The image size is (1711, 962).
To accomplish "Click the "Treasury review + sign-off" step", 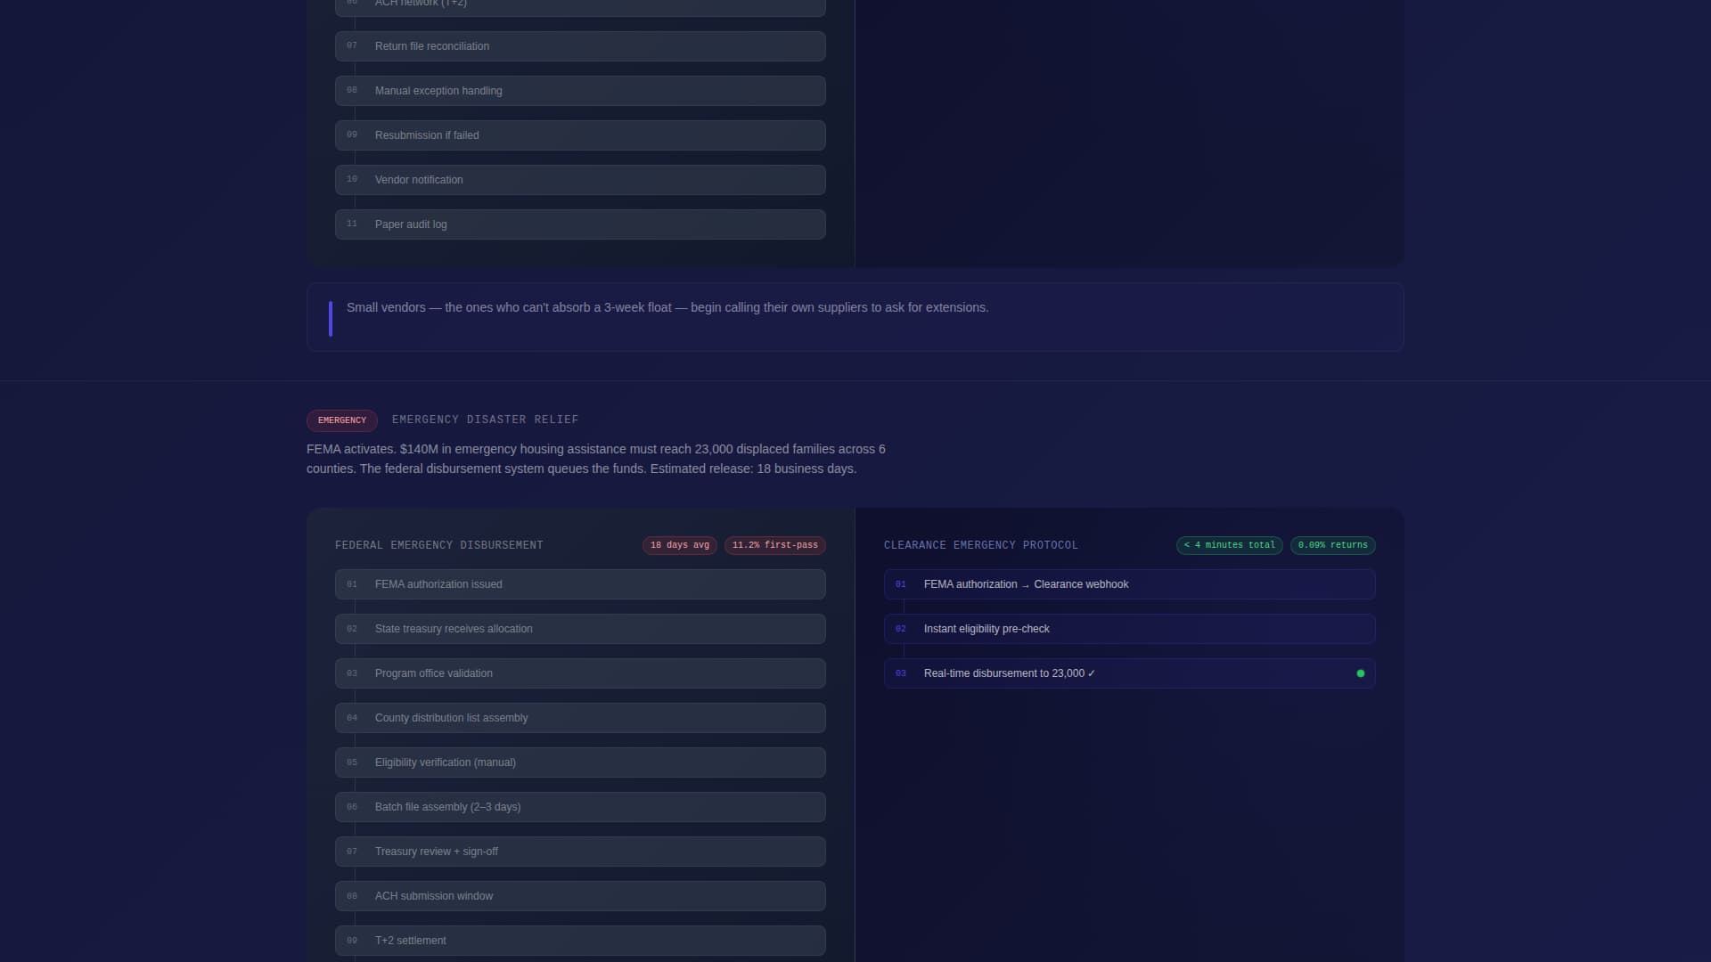I will pos(579,851).
